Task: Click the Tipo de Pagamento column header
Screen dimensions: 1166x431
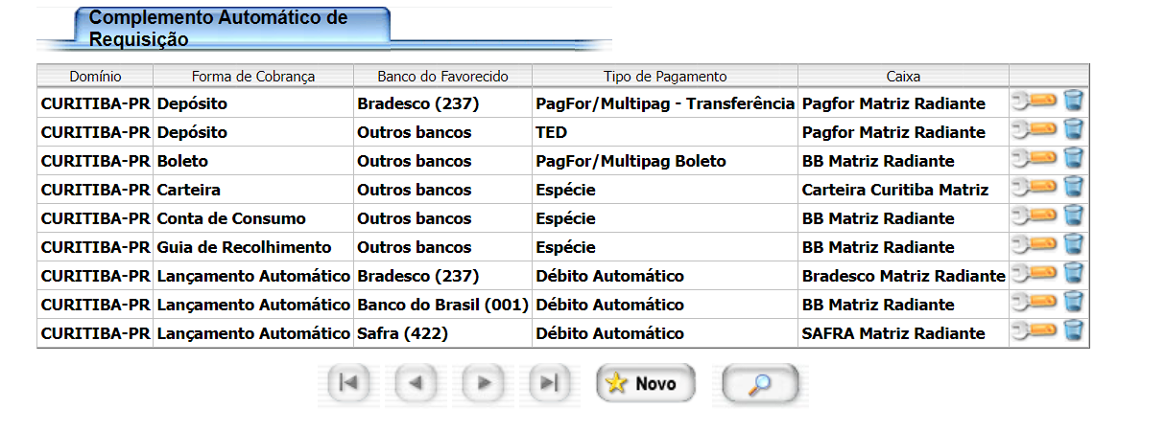Action: (665, 77)
